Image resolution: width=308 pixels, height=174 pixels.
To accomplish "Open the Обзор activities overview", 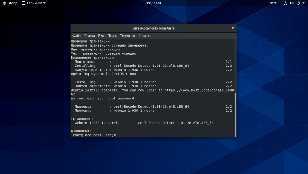I will [x=12, y=3].
